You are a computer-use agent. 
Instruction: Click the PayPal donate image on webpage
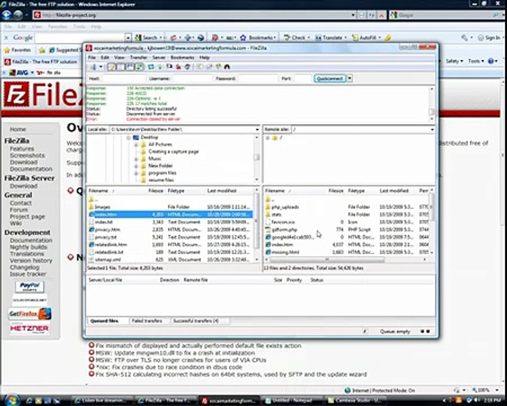tap(30, 287)
